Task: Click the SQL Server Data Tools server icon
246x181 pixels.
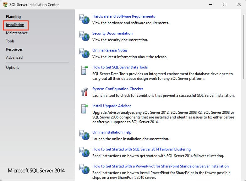Action: tap(84, 70)
